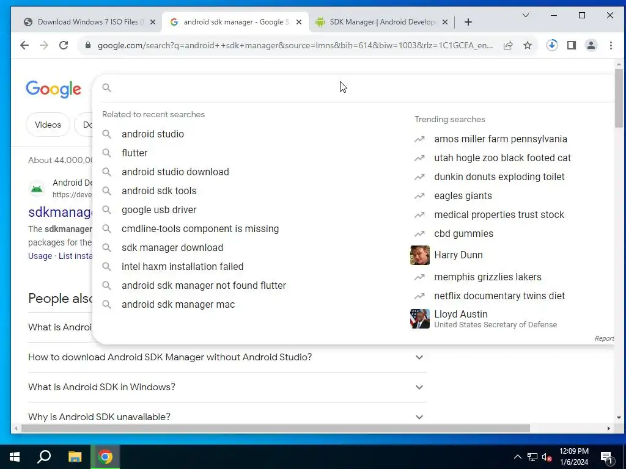Click the Harry Dunn thumbnail photo
Screen dimensions: 626x469
click(419, 255)
